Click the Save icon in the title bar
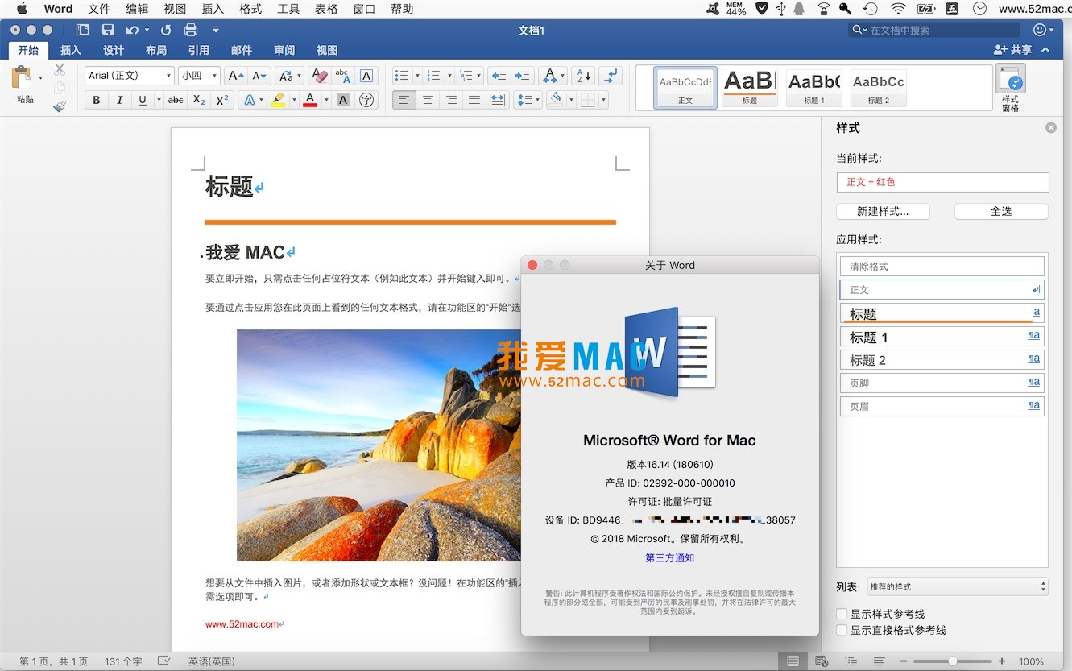Image resolution: width=1072 pixels, height=671 pixels. [x=108, y=30]
